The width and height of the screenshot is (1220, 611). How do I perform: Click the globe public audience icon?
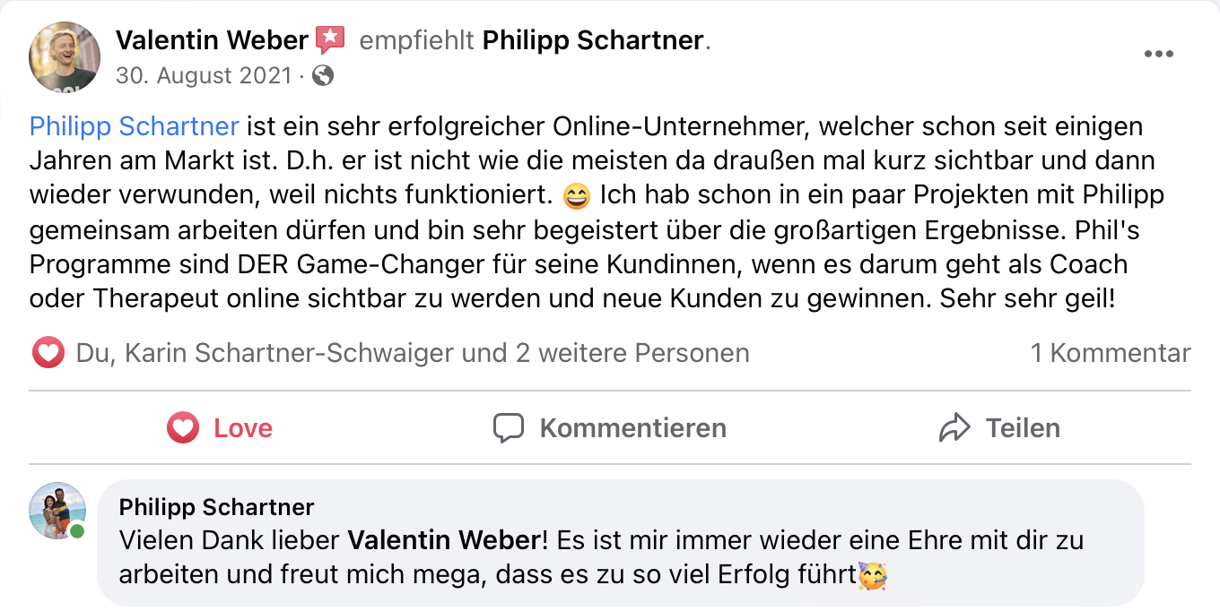click(x=324, y=76)
